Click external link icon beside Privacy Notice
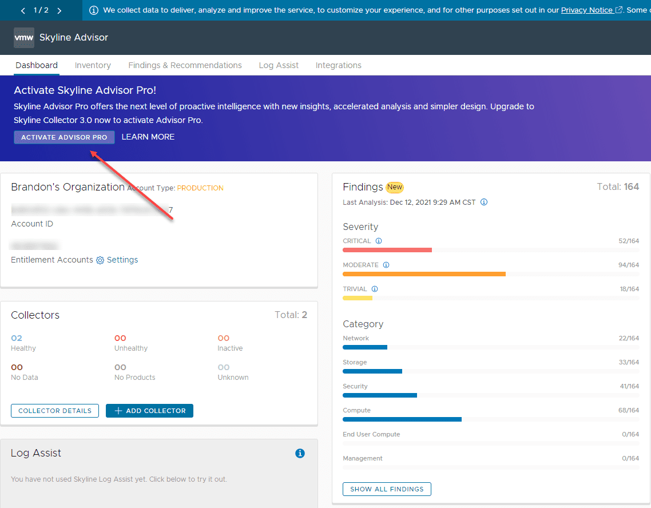Viewport: 651px width, 508px height. click(x=618, y=10)
